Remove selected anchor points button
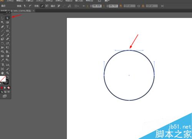Image resolution: width=192 pixels, height=139 pixels. (x=59, y=6)
